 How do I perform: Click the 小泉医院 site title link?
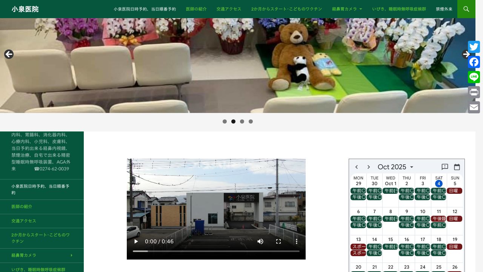(25, 9)
